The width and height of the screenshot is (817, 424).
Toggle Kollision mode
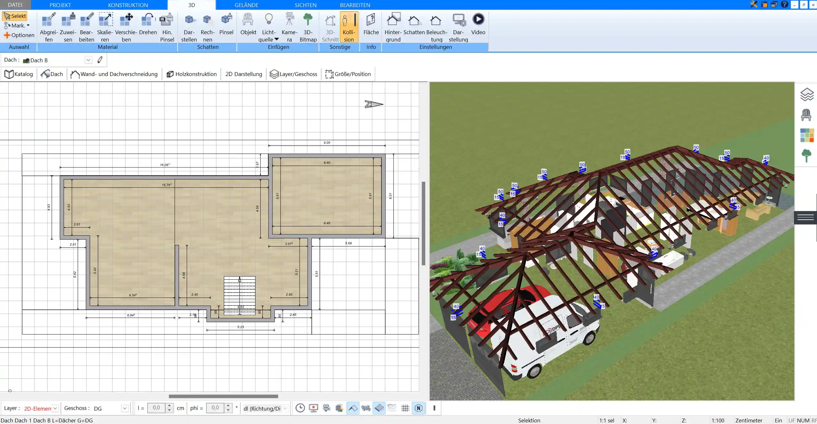[349, 27]
